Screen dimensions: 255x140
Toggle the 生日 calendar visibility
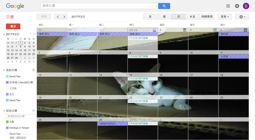(7, 94)
